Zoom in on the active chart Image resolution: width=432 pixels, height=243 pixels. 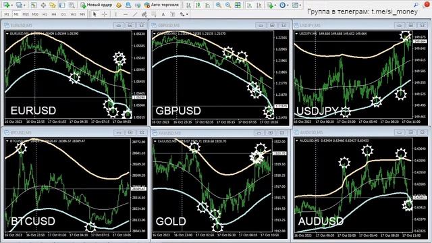pyautogui.click(x=219, y=5)
